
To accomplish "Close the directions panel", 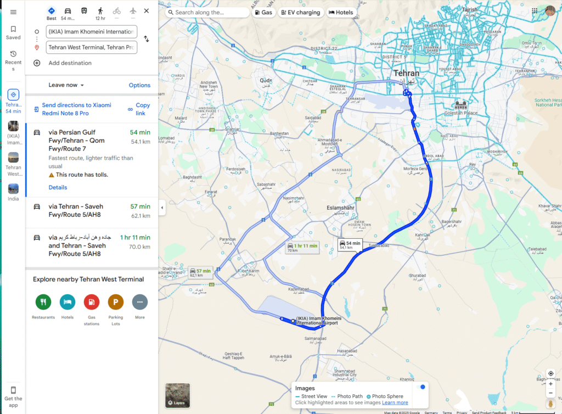I will [146, 11].
